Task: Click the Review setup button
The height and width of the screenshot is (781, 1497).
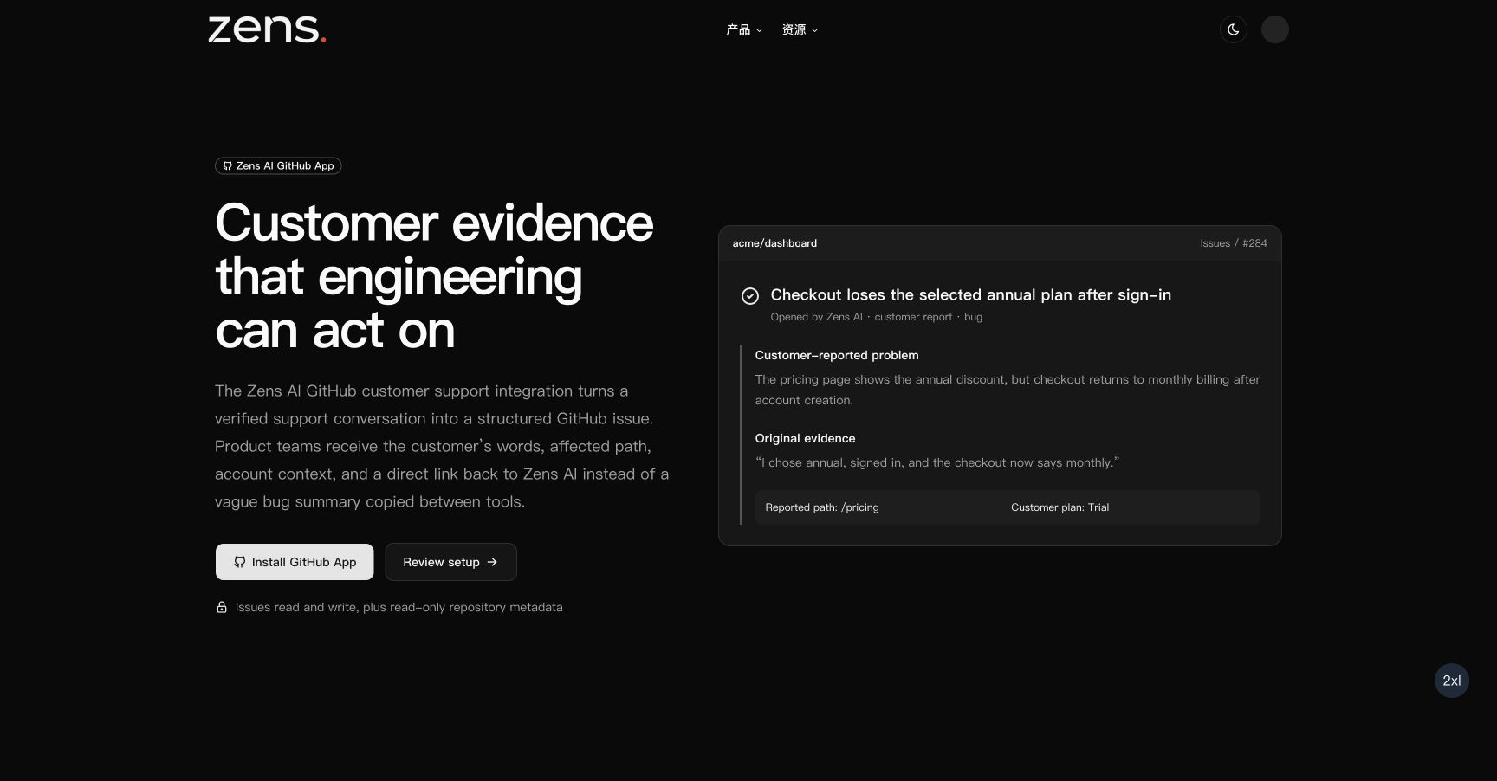Action: (x=450, y=562)
